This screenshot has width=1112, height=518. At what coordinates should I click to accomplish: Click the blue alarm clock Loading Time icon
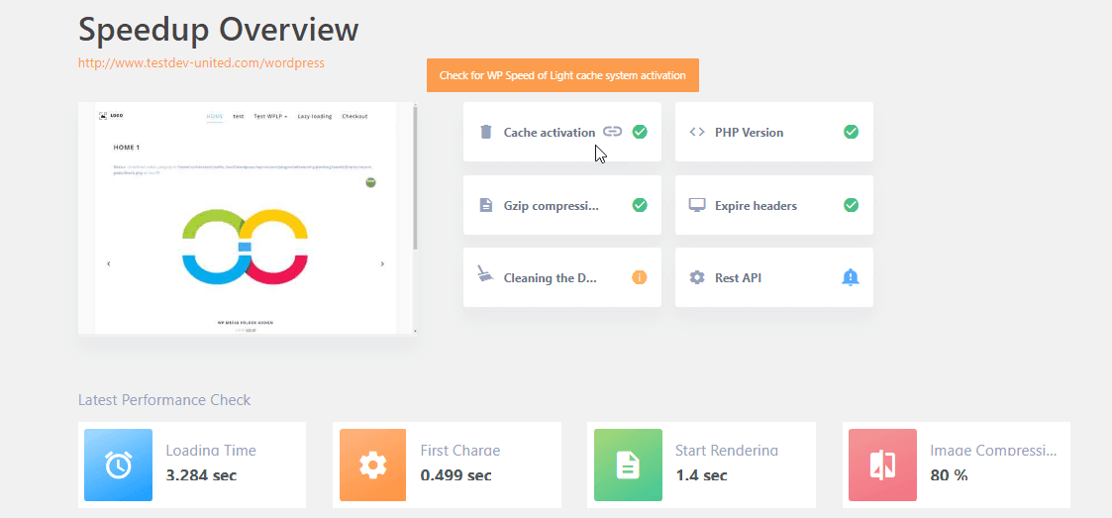coord(119,464)
